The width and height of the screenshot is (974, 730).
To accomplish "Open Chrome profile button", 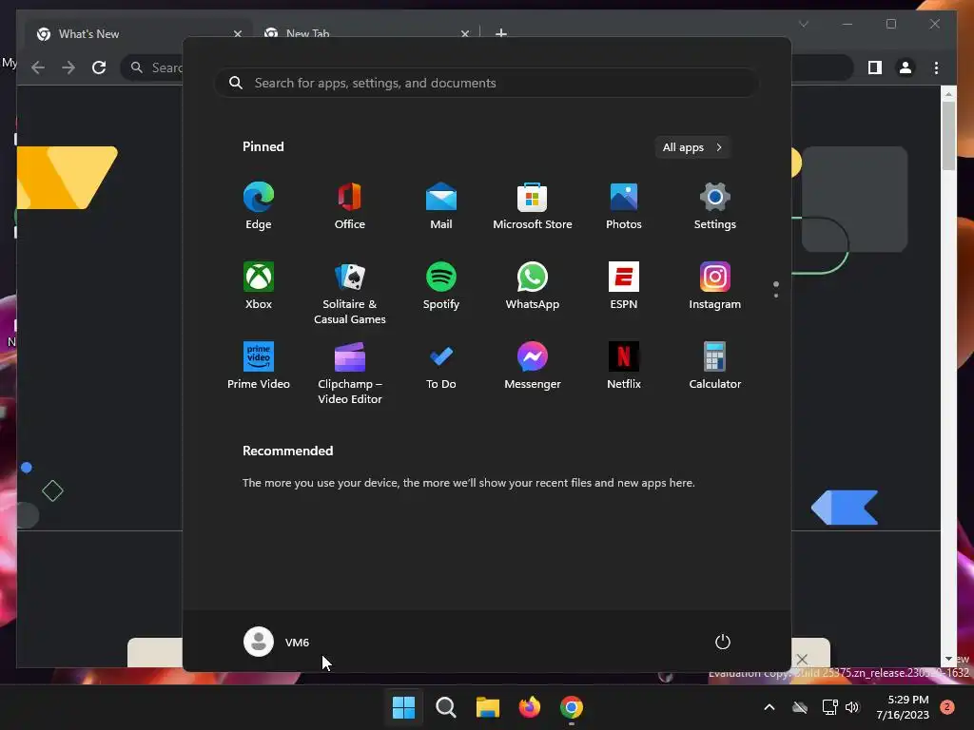I will tap(906, 67).
